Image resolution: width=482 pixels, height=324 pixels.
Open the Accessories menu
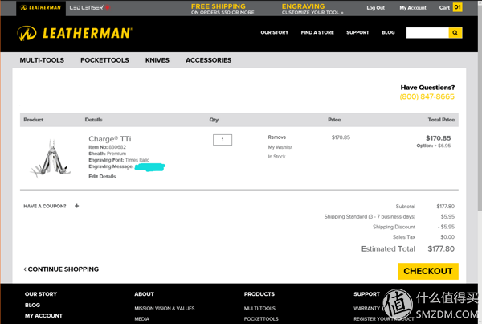coord(208,60)
